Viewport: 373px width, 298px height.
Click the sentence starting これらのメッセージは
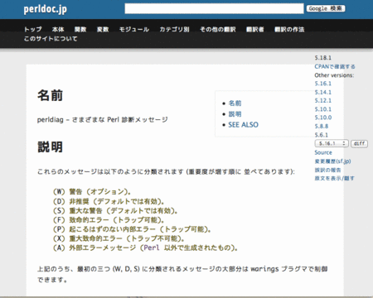click(x=166, y=171)
